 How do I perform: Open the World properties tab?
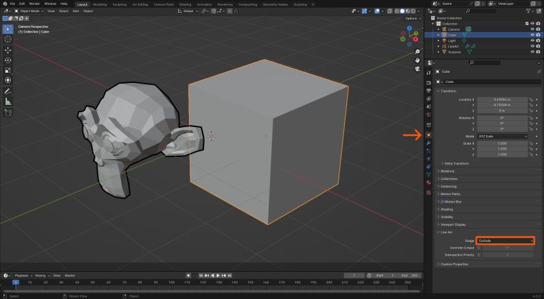(x=428, y=115)
